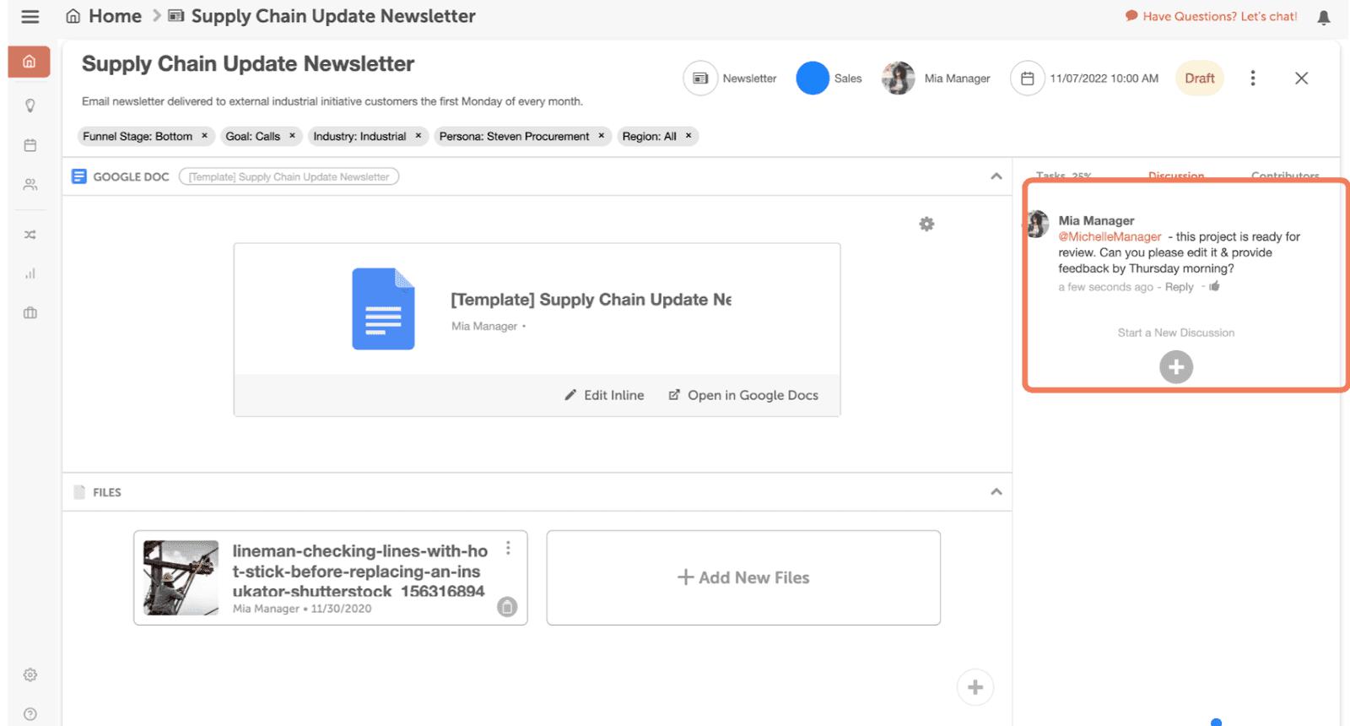1350x726 pixels.
Task: Click the lineman file trash icon
Action: tap(507, 607)
